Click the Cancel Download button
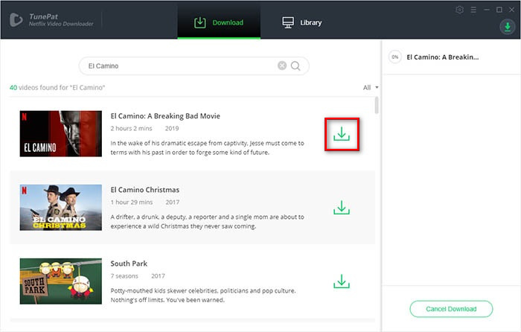The height and width of the screenshot is (332, 521). coord(451,309)
